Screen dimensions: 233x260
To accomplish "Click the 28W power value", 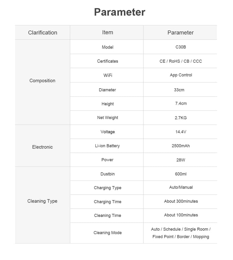I will pyautogui.click(x=180, y=160).
